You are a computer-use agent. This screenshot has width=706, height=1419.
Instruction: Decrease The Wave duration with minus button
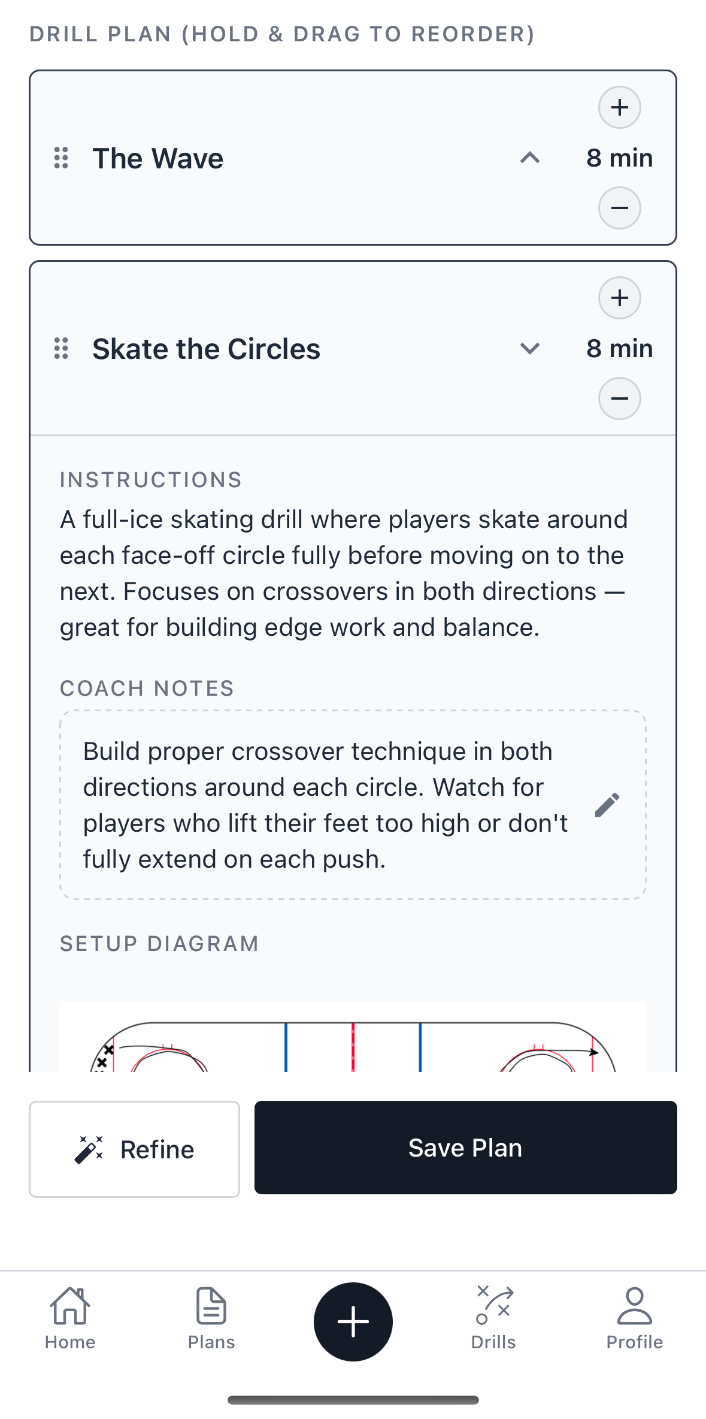(619, 208)
